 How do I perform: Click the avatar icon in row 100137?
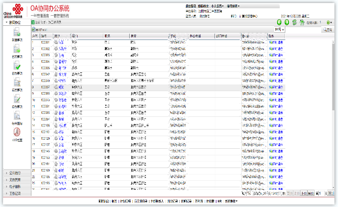pos(56,145)
